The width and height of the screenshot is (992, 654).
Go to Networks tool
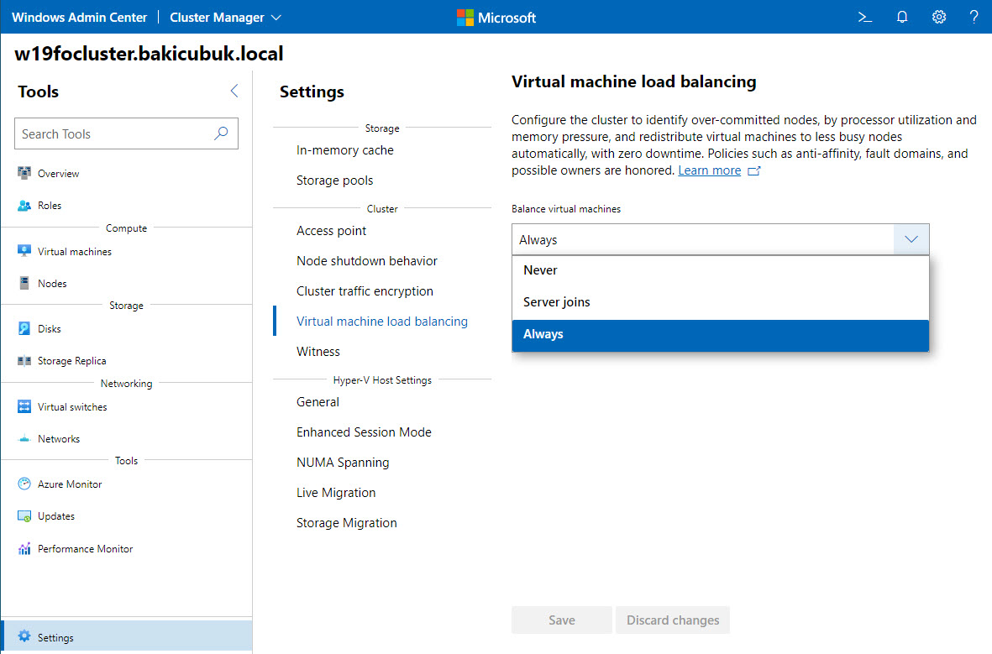point(59,439)
